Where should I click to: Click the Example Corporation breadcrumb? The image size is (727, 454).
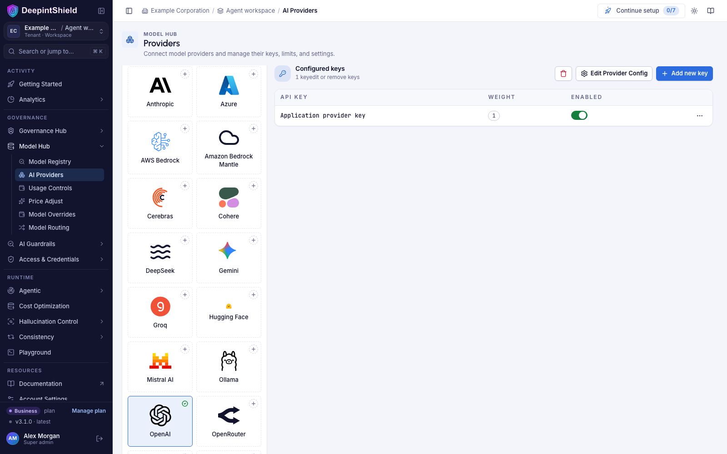[176, 11]
